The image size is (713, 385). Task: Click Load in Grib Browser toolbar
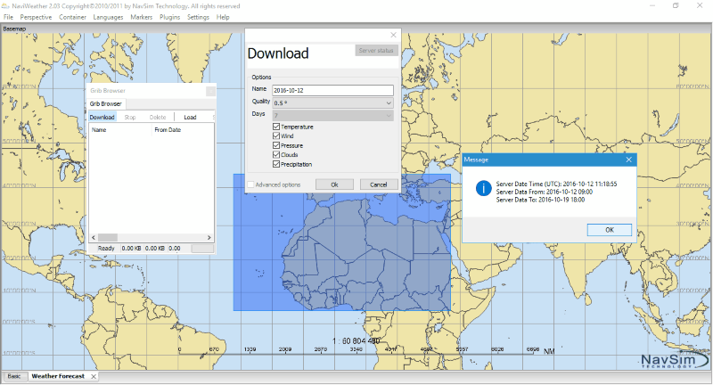click(190, 117)
